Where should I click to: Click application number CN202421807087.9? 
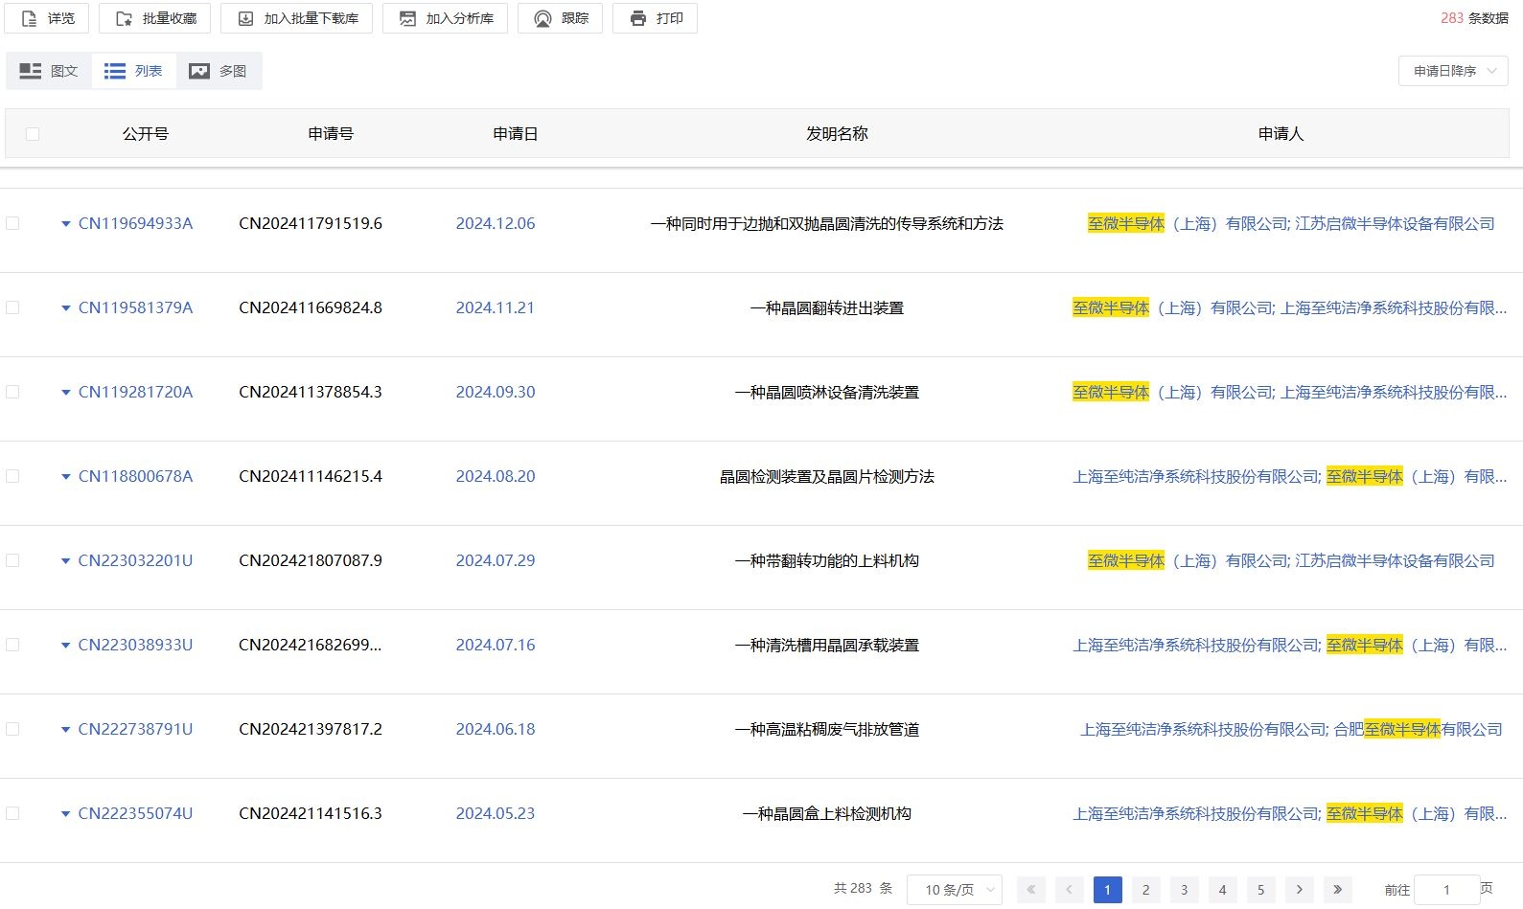pyautogui.click(x=311, y=560)
